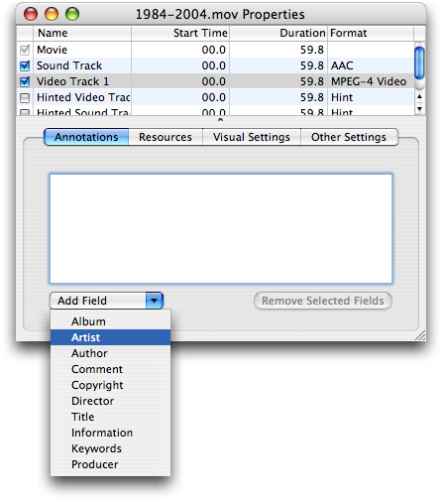Click the split pane collapse caret
442x500 pixels.
click(220, 120)
